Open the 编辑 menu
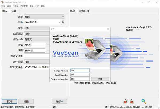The image size is (160, 109). 9,6
